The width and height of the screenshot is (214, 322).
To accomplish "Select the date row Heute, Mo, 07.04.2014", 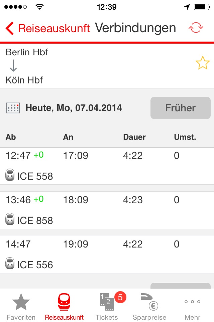I will pyautogui.click(x=74, y=108).
